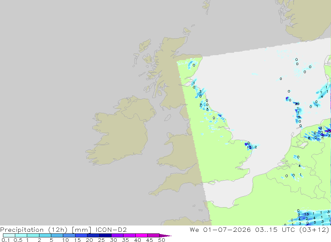
Task: Click the above-50 arrow tip of legend
Action: pyautogui.click(x=166, y=236)
